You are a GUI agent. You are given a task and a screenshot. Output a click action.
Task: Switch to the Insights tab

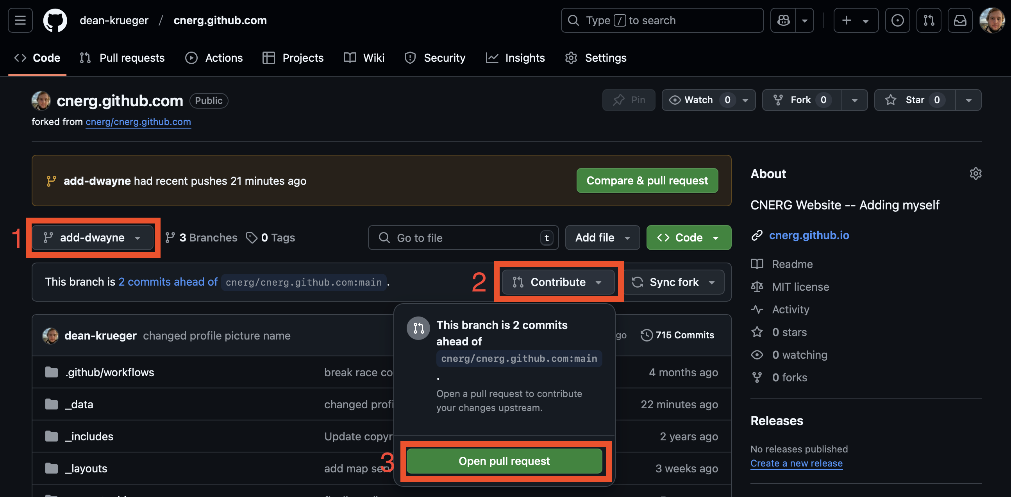point(515,58)
